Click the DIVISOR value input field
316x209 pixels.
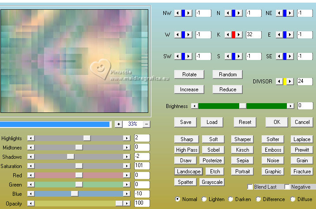coord(305,82)
